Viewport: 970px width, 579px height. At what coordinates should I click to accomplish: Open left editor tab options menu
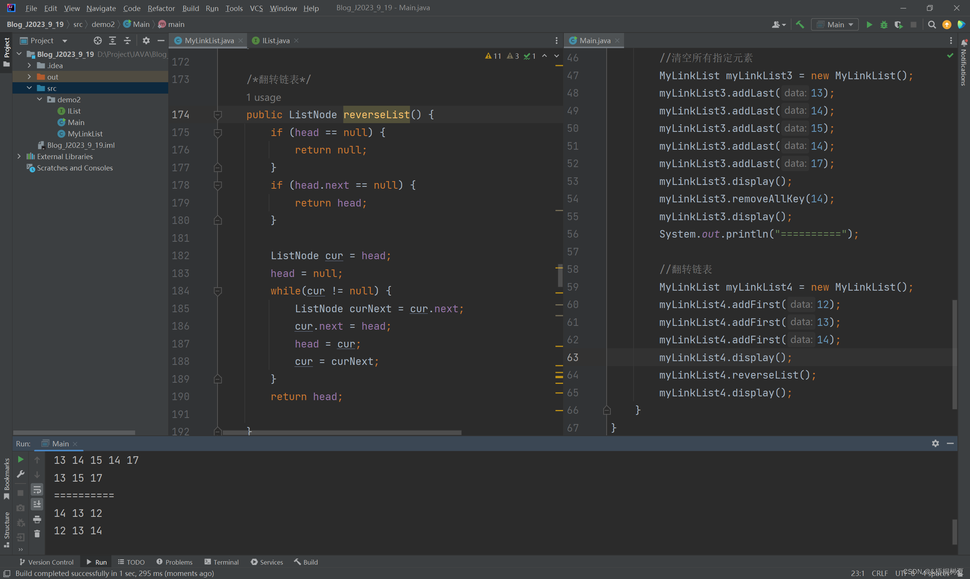(557, 41)
